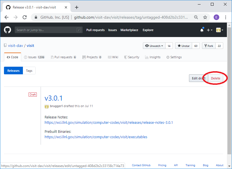Open notifications bell icon
The image size is (232, 169).
tap(202, 30)
